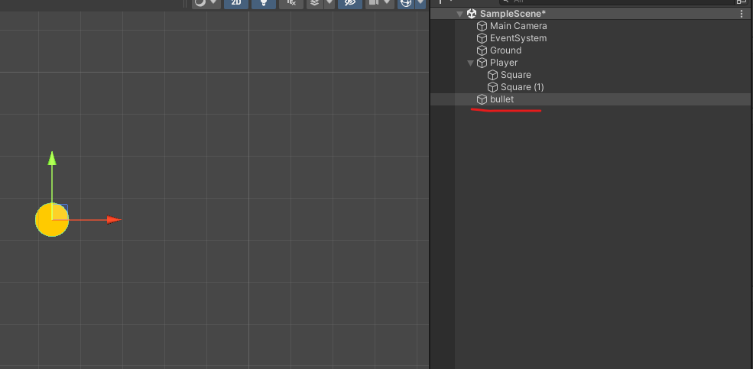Click the cube icon beside bullet
The width and height of the screenshot is (753, 369).
(x=482, y=99)
